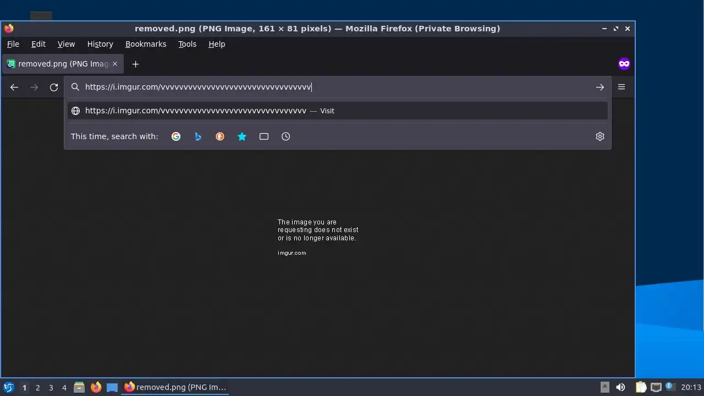
Task: Close the removed.png tab
Action: coord(115,64)
